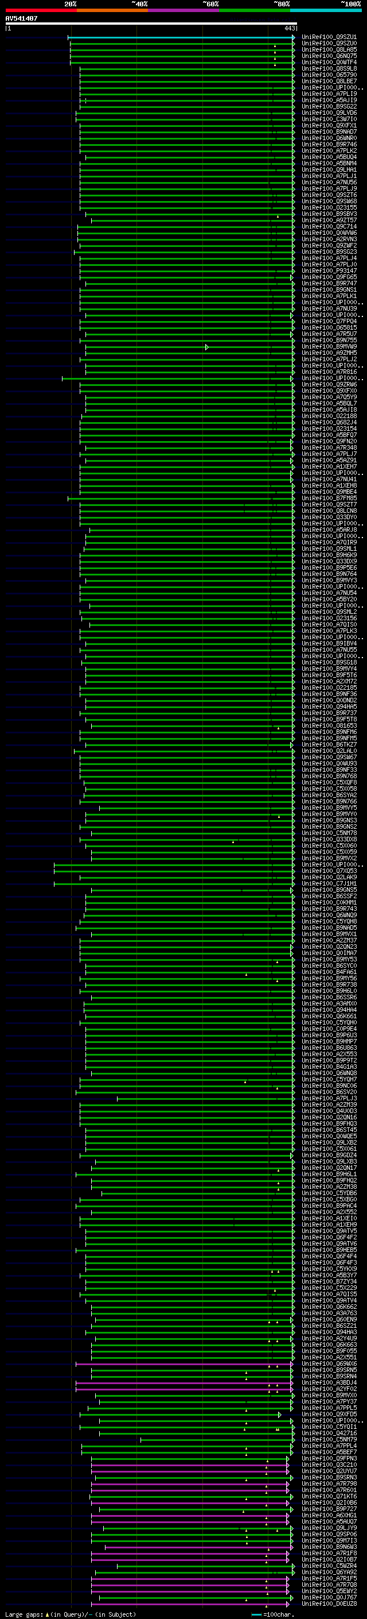This screenshot has width=367, height=1619.
Task: Select label UniRef100_D0EUZ8
Action: pos(329,1603)
